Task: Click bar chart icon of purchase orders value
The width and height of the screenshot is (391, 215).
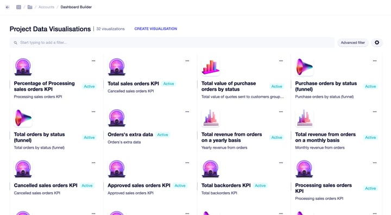Action: tap(211, 67)
